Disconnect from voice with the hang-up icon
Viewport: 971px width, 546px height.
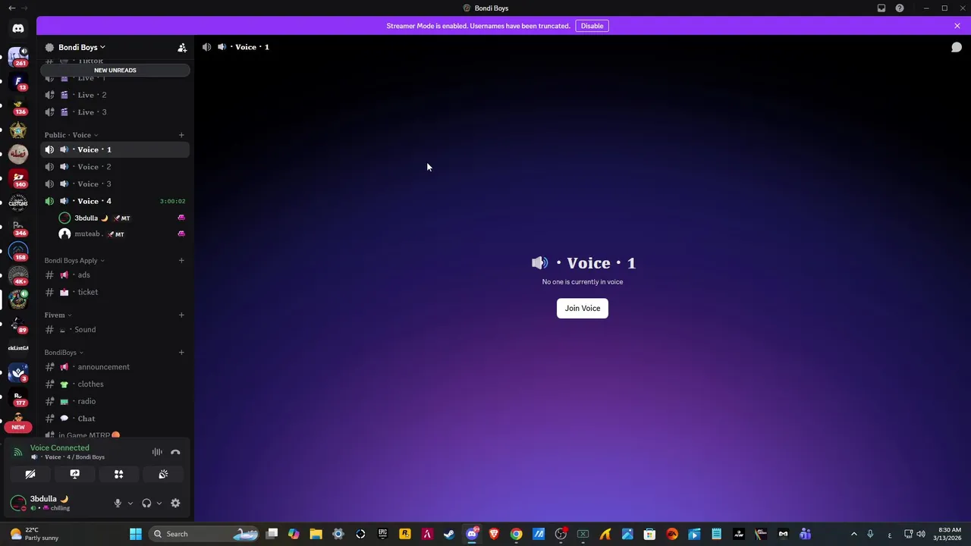(175, 452)
